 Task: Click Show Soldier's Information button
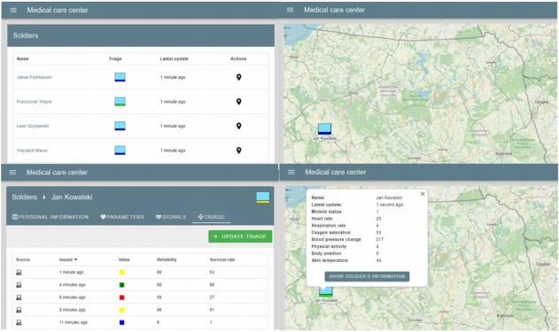(367, 276)
